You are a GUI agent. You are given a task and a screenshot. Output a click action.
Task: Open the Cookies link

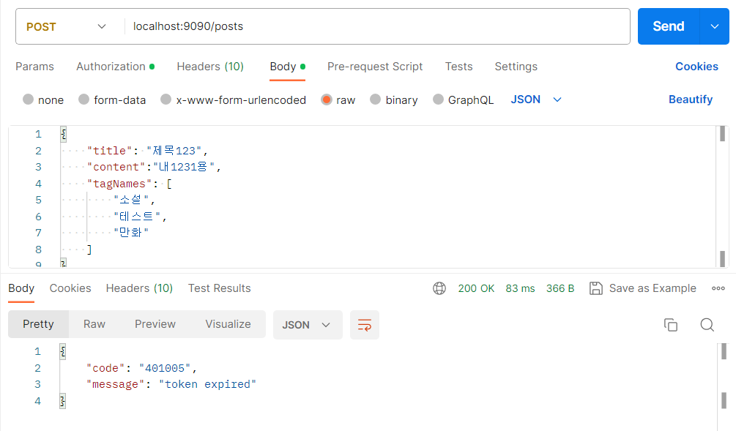coord(696,67)
